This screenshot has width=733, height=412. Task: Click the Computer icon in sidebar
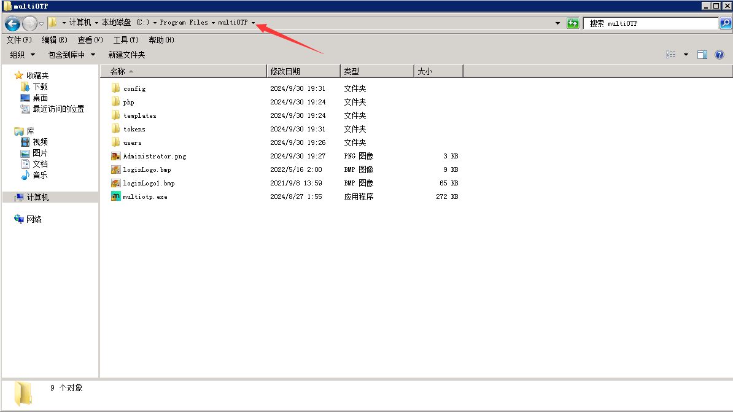(x=18, y=197)
